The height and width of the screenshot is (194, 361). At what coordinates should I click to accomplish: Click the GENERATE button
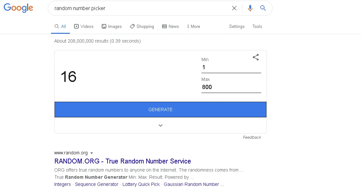click(x=161, y=110)
